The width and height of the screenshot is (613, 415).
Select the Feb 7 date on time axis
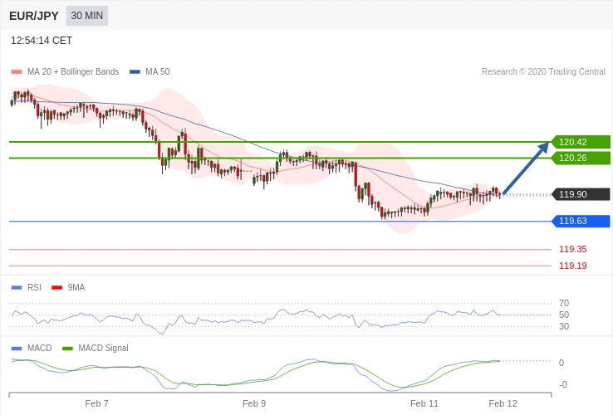point(97,403)
